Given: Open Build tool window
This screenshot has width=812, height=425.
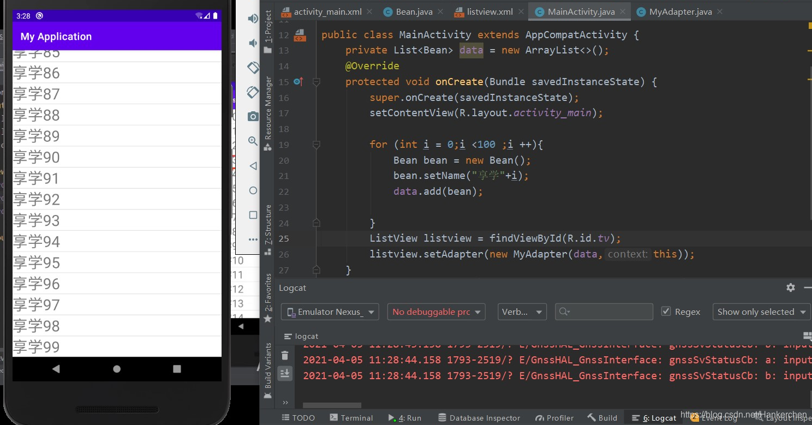Looking at the screenshot, I should [x=602, y=418].
